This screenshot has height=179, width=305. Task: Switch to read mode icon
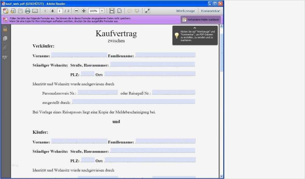click(147, 11)
